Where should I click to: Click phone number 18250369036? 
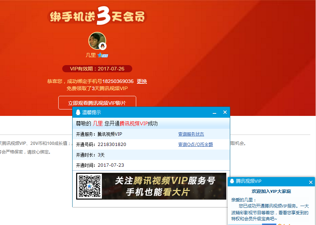pos(118,81)
